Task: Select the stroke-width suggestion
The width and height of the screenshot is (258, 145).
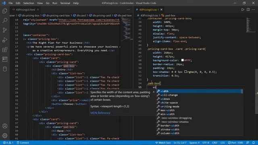Action: 200,129
